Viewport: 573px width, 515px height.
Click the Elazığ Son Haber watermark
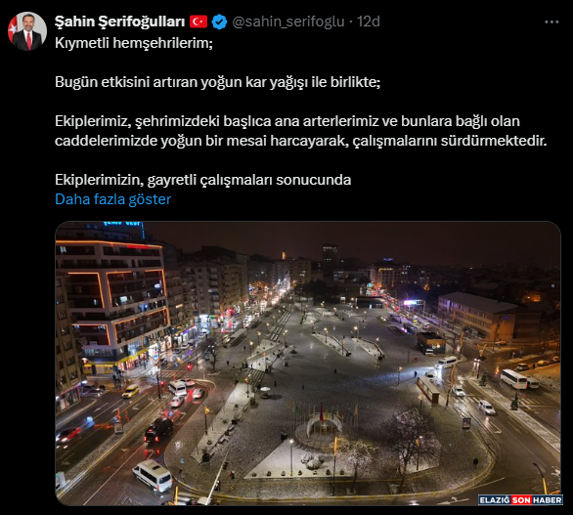[x=520, y=500]
